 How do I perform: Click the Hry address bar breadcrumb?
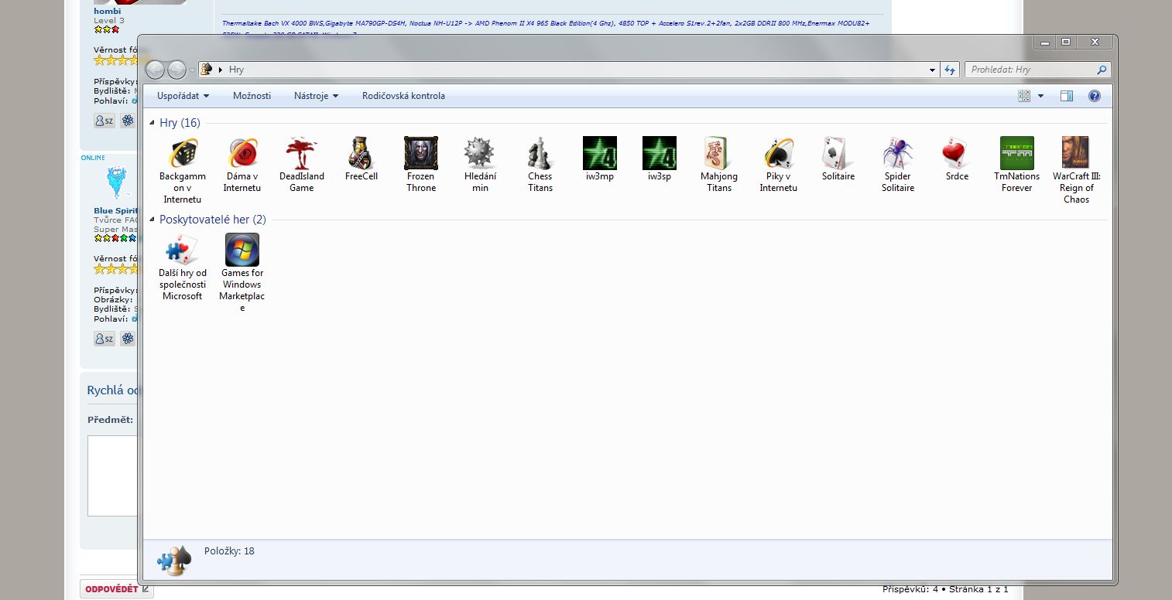236,70
